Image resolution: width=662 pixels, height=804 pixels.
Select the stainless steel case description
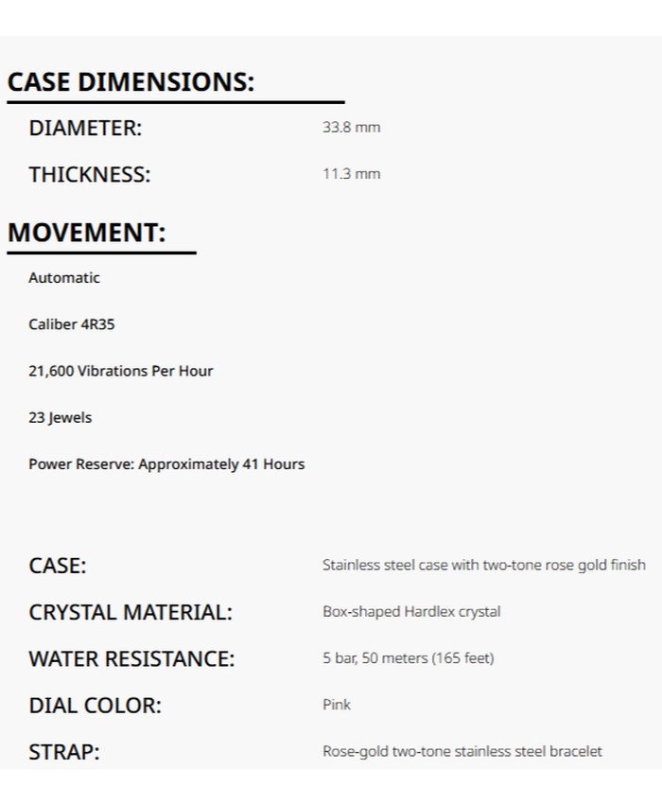click(x=484, y=565)
